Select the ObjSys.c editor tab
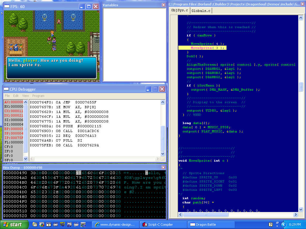306x229 pixels. (x=179, y=10)
